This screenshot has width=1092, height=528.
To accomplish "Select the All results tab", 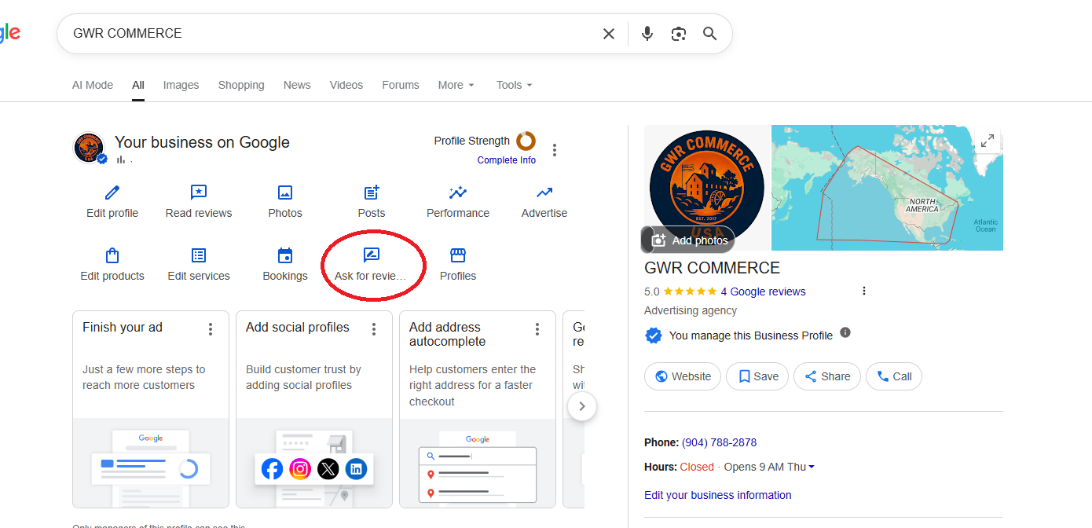I will click(138, 85).
